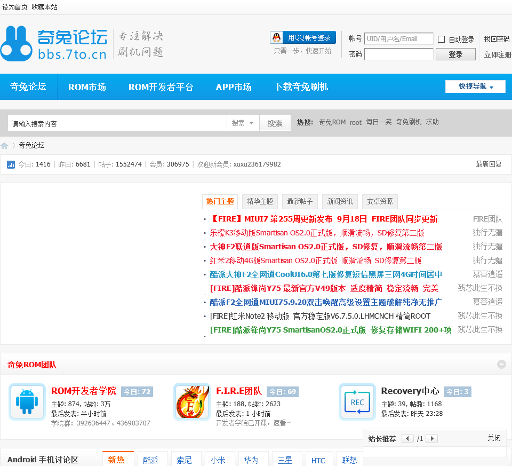This screenshot has width=512, height=466.
Task: Click the 找回密码 link
Action: (x=497, y=39)
